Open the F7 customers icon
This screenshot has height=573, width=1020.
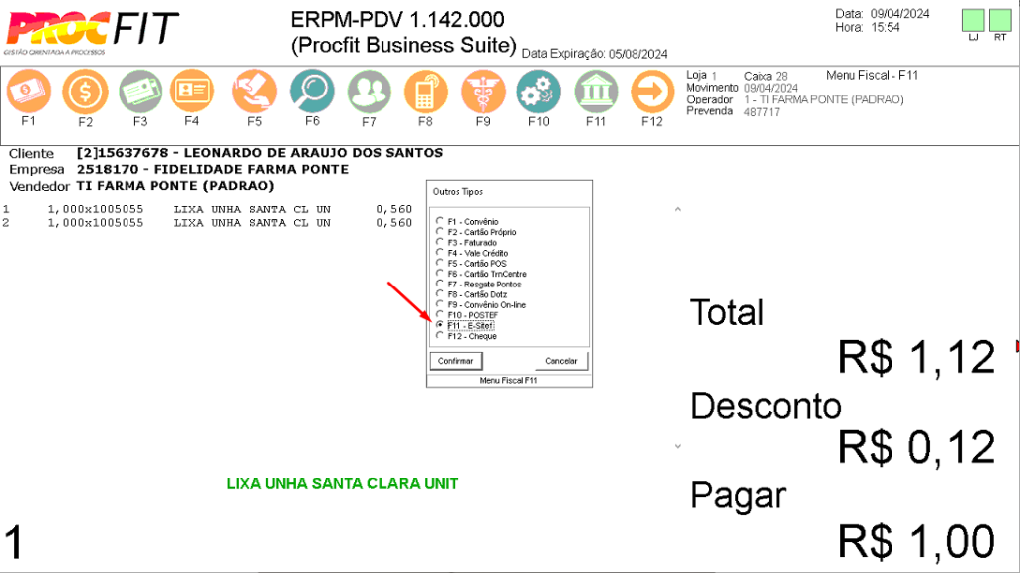[369, 92]
